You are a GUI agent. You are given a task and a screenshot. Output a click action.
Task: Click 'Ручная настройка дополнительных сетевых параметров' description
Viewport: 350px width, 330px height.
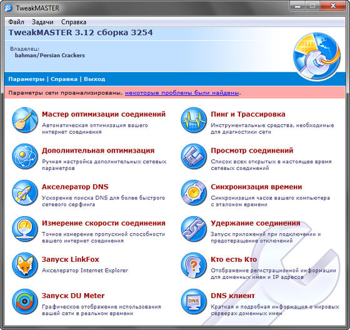click(104, 165)
